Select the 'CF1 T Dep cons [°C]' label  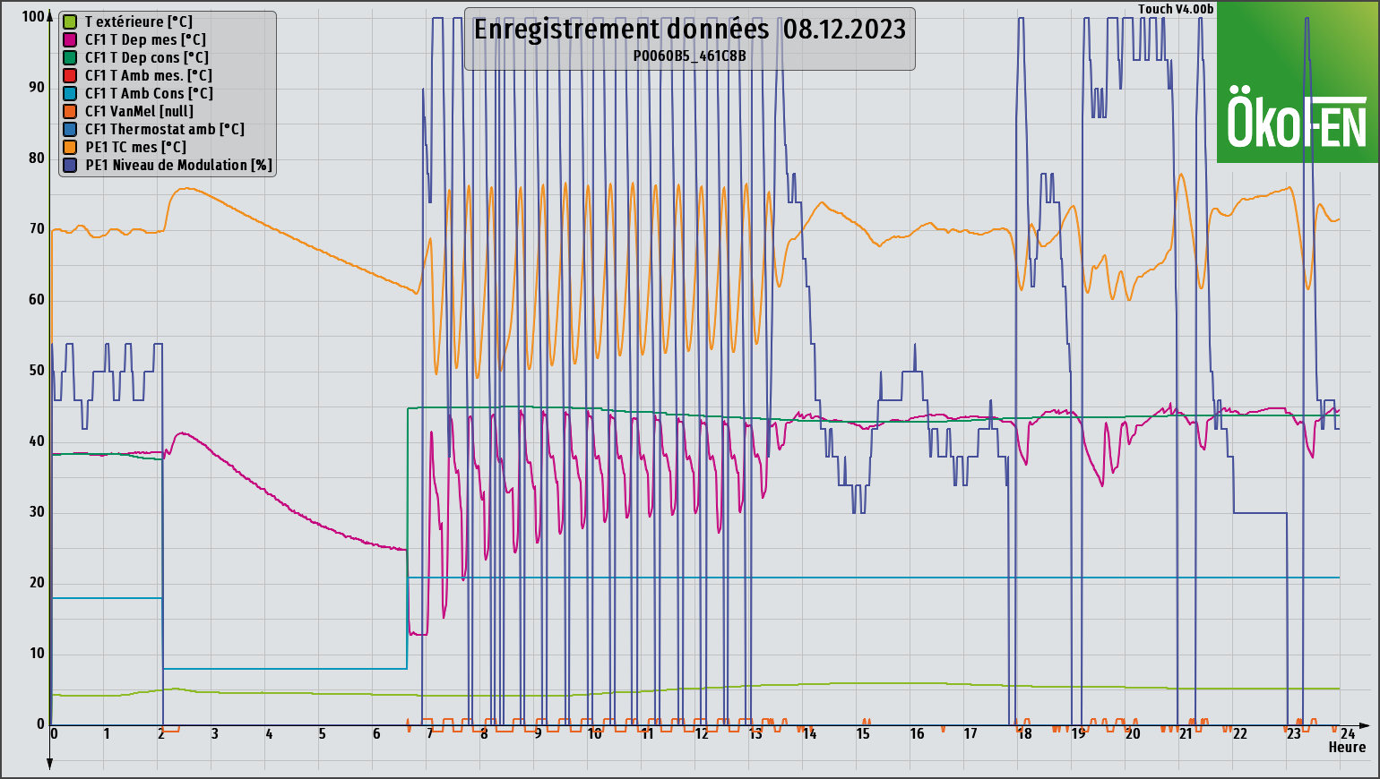(x=147, y=57)
